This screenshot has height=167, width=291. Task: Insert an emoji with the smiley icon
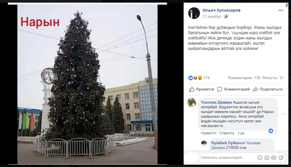260,158
